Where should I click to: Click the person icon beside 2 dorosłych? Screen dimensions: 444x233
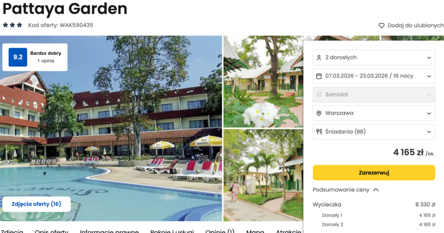click(319, 58)
